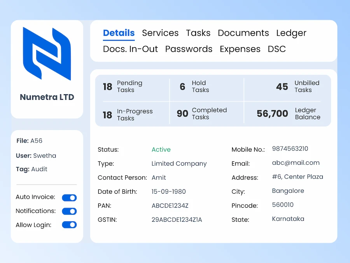Click the abc@mail.com email address
Screen dimensions: 350x263
click(296, 163)
